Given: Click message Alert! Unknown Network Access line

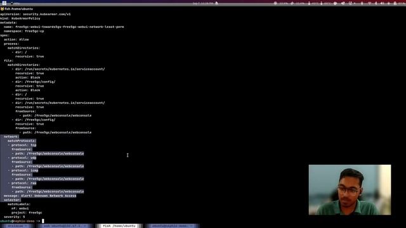Looking at the screenshot, I should 40,196.
